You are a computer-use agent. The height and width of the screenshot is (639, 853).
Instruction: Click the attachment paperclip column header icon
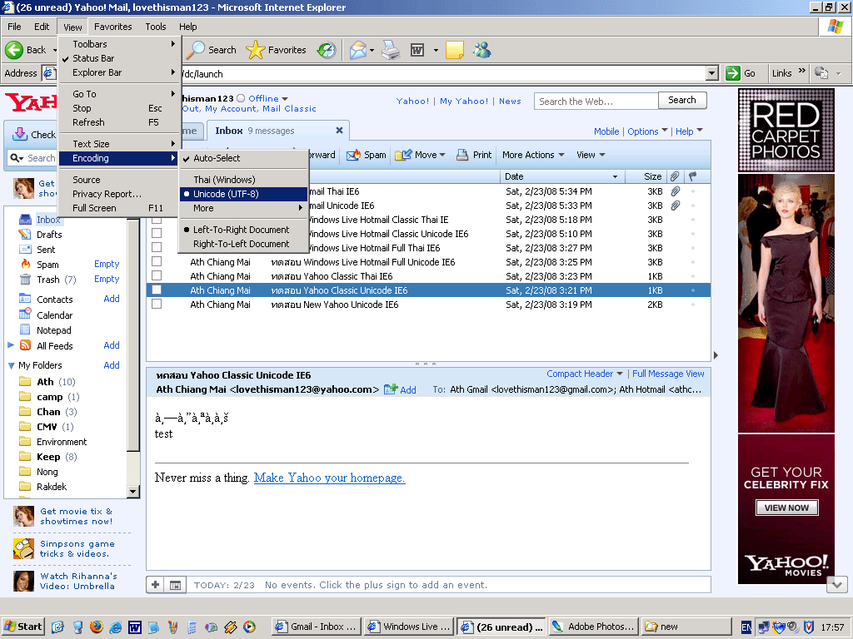tap(675, 176)
